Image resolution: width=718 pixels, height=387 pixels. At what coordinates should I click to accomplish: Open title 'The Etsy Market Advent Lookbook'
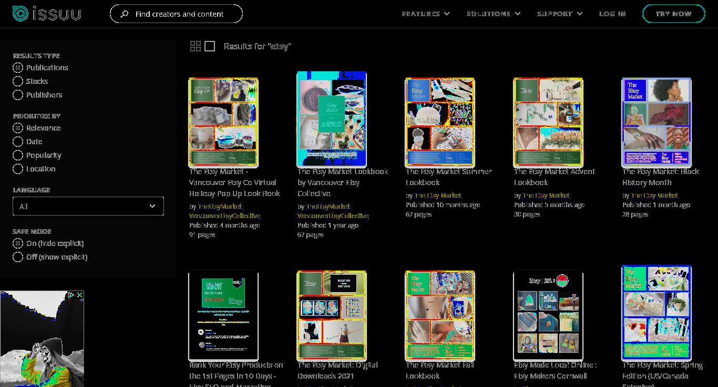[555, 177]
